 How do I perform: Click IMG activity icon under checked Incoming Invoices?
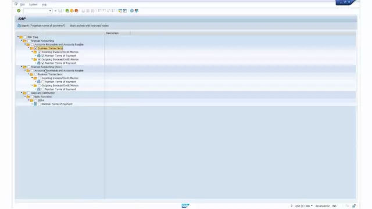click(39, 56)
